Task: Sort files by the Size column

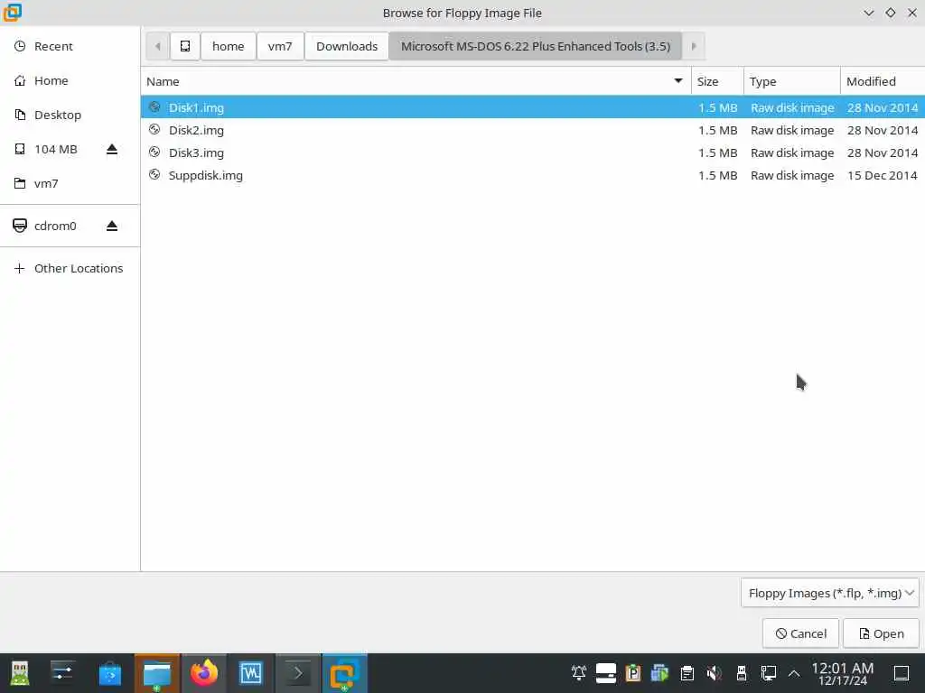Action: [x=717, y=81]
